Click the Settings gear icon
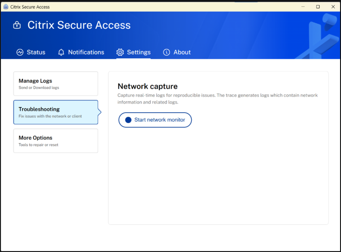This screenshot has width=341, height=252. [120, 52]
